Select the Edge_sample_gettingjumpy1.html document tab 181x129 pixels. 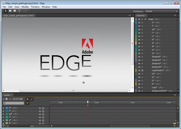pyautogui.click(x=18, y=16)
